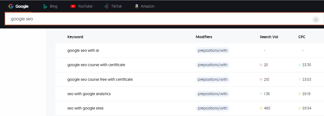
Task: Click the Keyword column header
Action: 75,37
